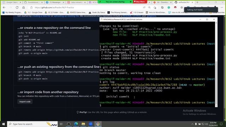
Task: Click the uploading an existing file link
Action: tap(66, 16)
